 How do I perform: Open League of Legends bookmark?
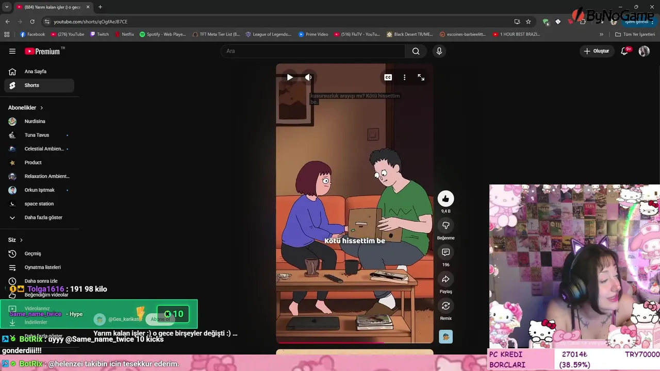[269, 35]
